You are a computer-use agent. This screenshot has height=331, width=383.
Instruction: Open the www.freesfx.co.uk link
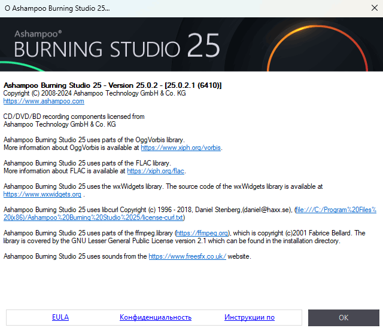187,256
